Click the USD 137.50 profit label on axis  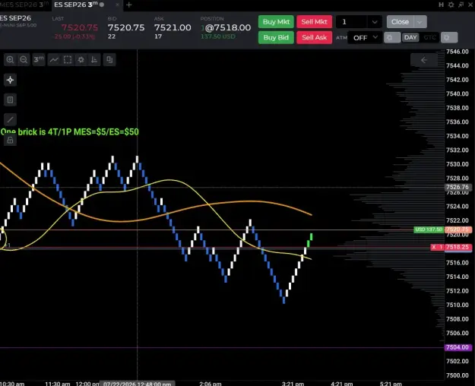[429, 229]
